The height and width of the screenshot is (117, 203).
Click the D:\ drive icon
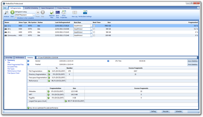(6, 29)
